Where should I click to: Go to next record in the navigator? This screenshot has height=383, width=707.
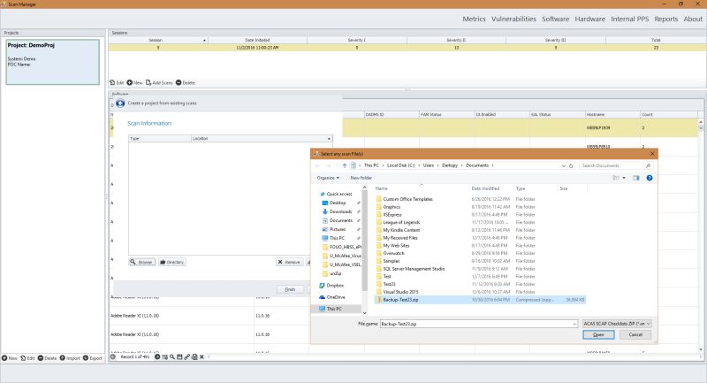157,356
